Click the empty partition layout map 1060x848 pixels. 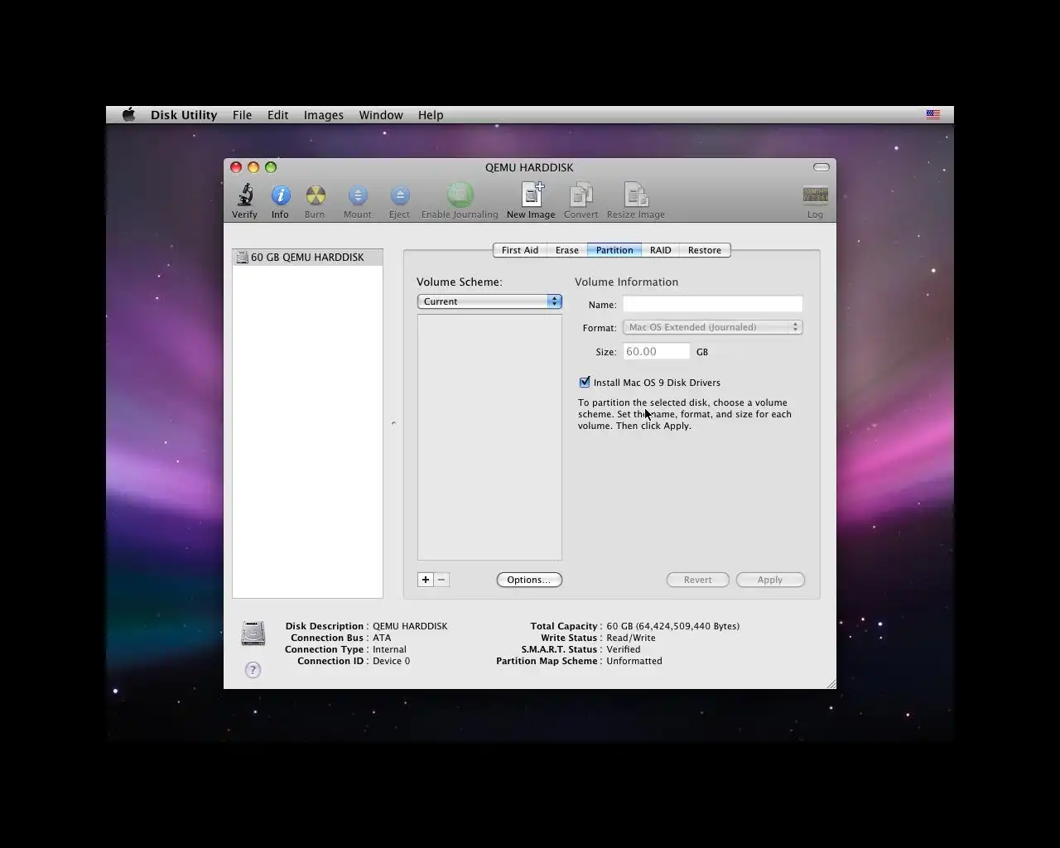point(489,437)
